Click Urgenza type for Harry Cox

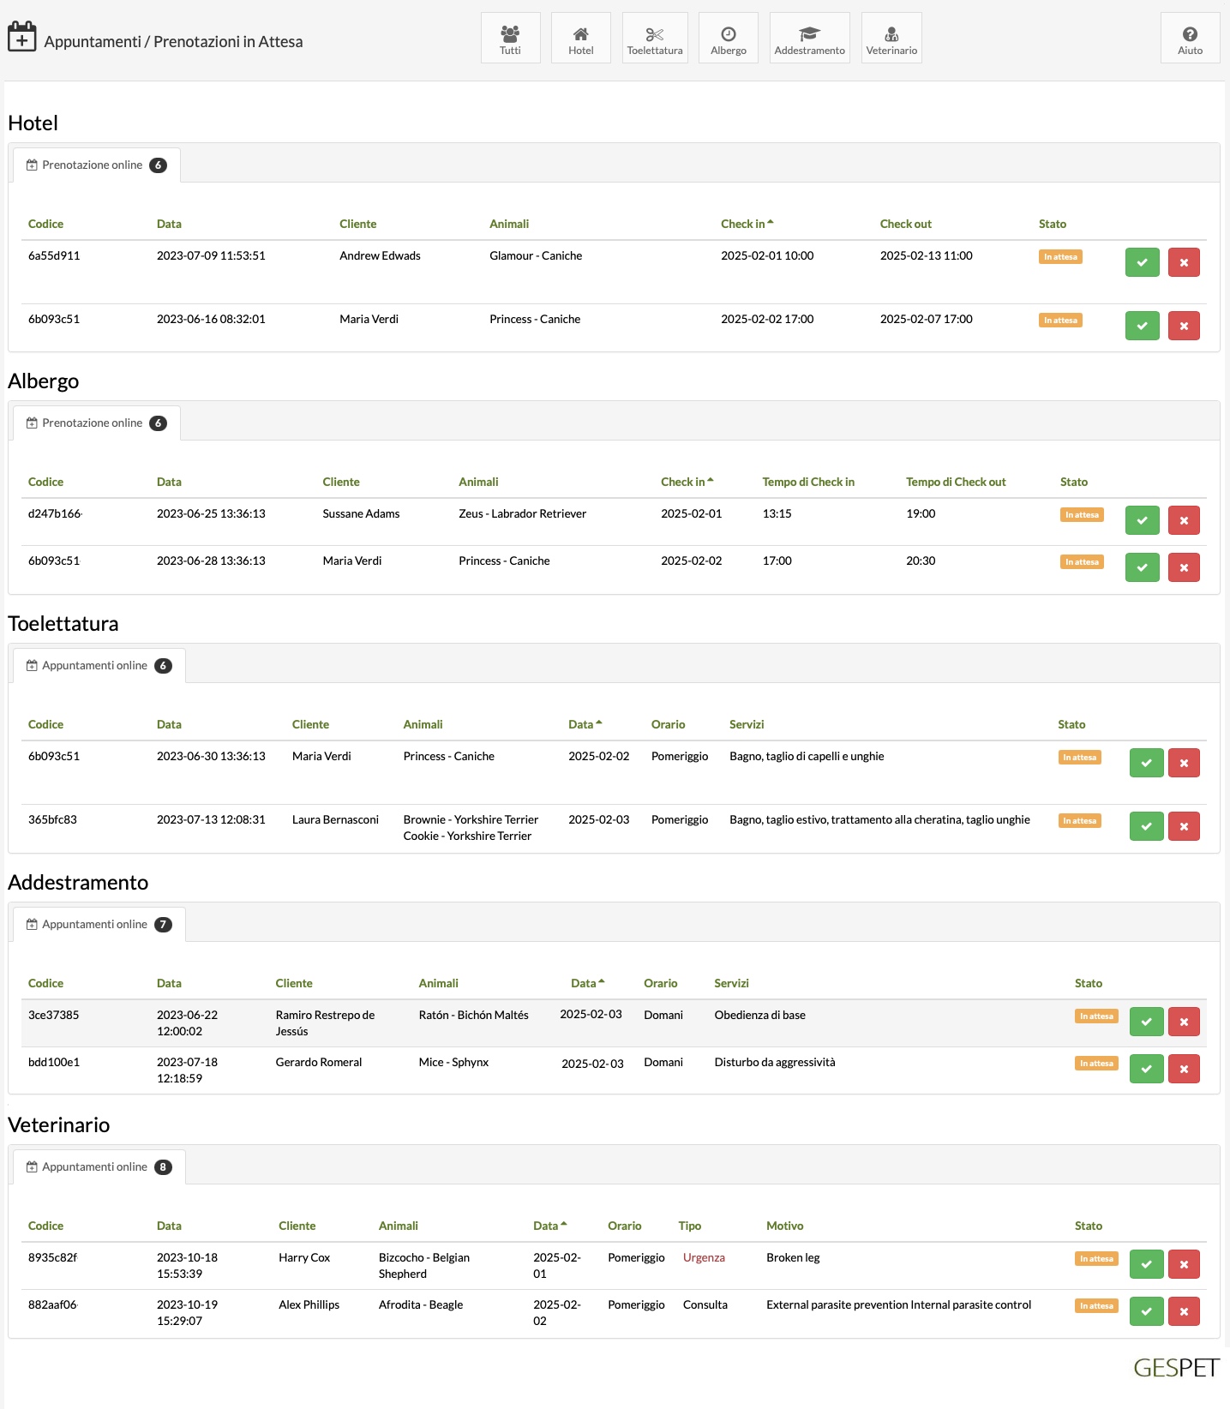tap(704, 1257)
